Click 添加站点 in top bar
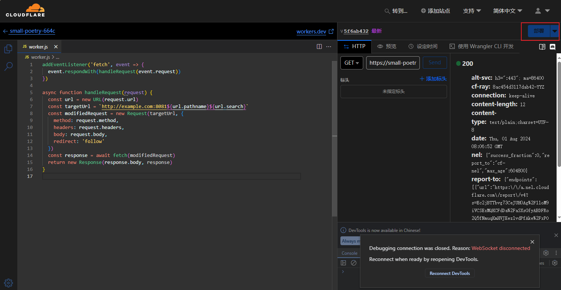 [435, 11]
